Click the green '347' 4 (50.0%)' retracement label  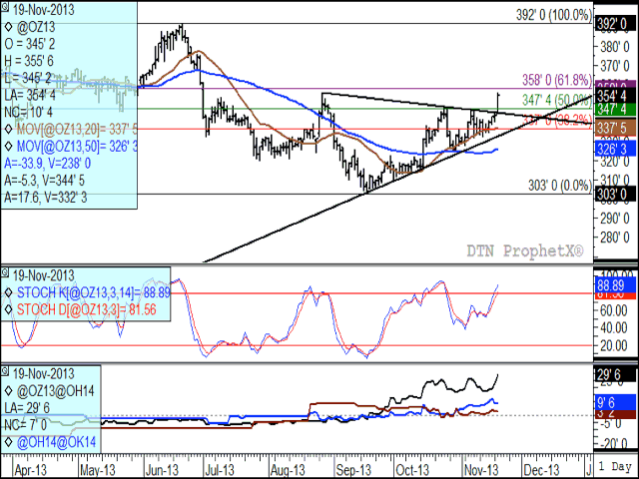(x=557, y=100)
